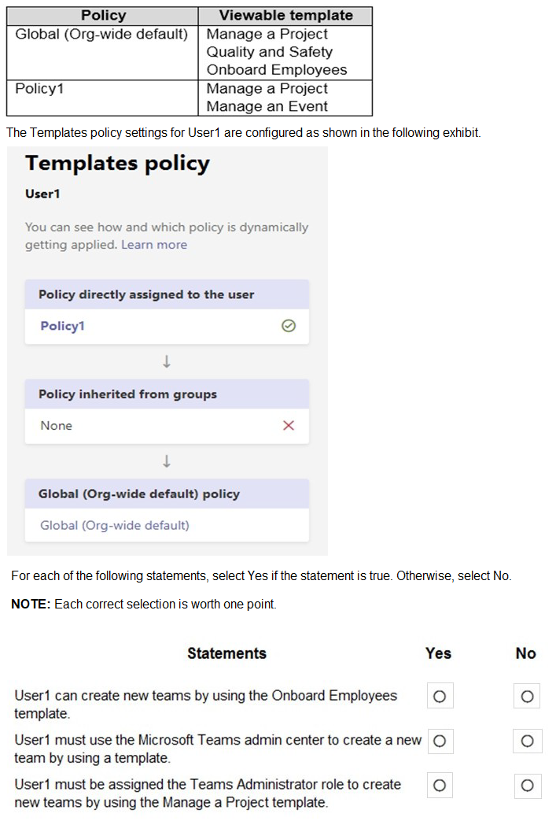Select No for the Onboard Employees statement
Viewport: 556px width, 821px height.
pyautogui.click(x=527, y=697)
